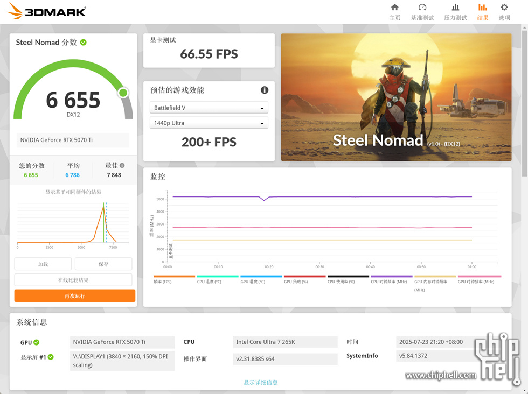This screenshot has height=394, width=528.
Task: Toggle the CPU usage (CPU 使用率) legend item
Action: click(348, 279)
